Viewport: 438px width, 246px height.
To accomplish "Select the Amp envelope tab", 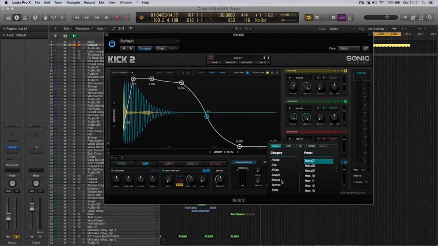I will tap(145, 164).
